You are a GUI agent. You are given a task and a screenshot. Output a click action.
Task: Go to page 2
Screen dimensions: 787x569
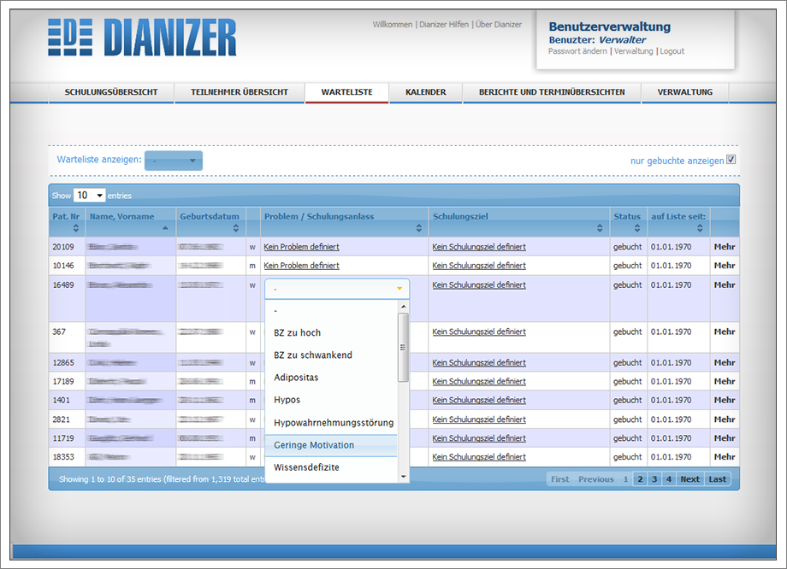click(x=640, y=479)
